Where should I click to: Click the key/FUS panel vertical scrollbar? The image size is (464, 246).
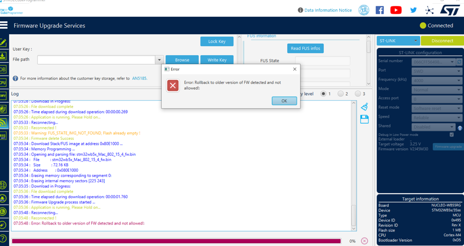[368, 60]
